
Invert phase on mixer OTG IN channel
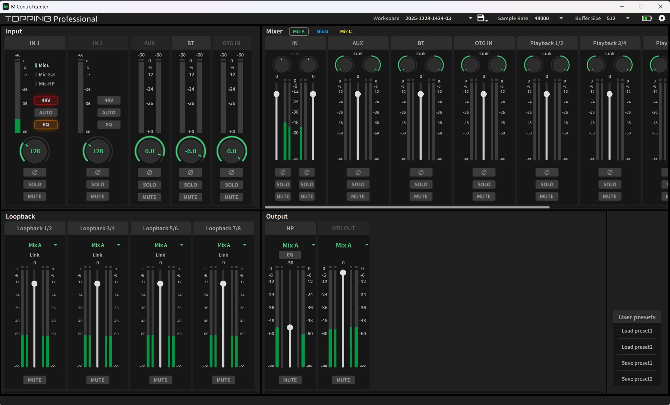pos(484,172)
